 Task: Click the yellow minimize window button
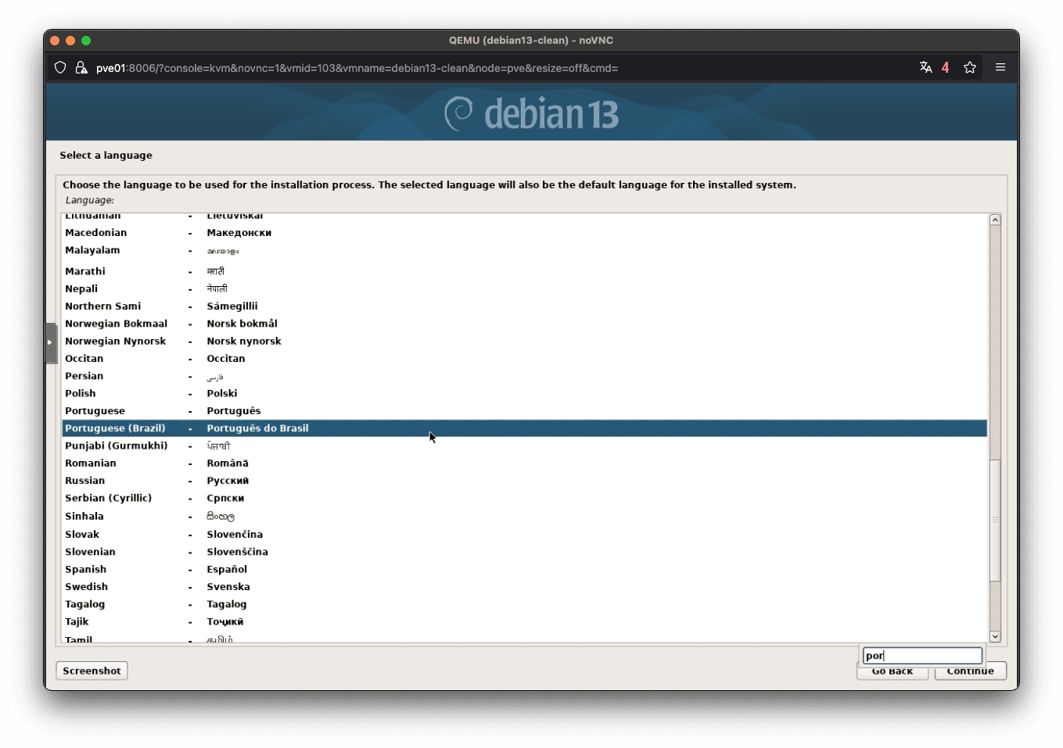70,41
